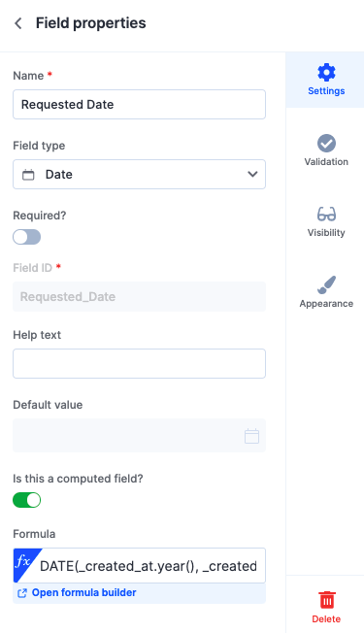Enable the Required toggle switch
This screenshot has height=633, width=364.
pyautogui.click(x=26, y=237)
